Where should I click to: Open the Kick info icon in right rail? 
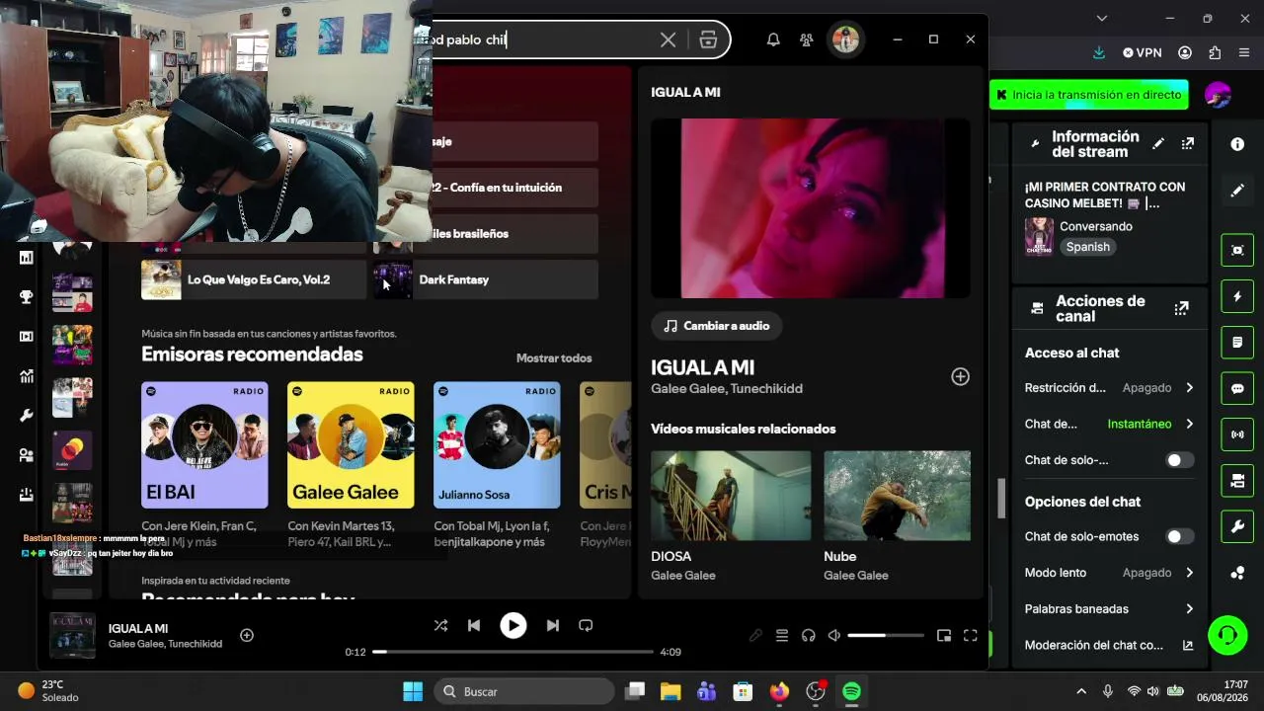coord(1237,144)
